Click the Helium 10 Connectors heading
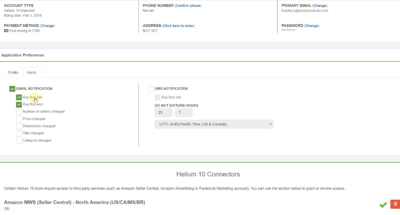The height and width of the screenshot is (215, 400). click(x=208, y=174)
